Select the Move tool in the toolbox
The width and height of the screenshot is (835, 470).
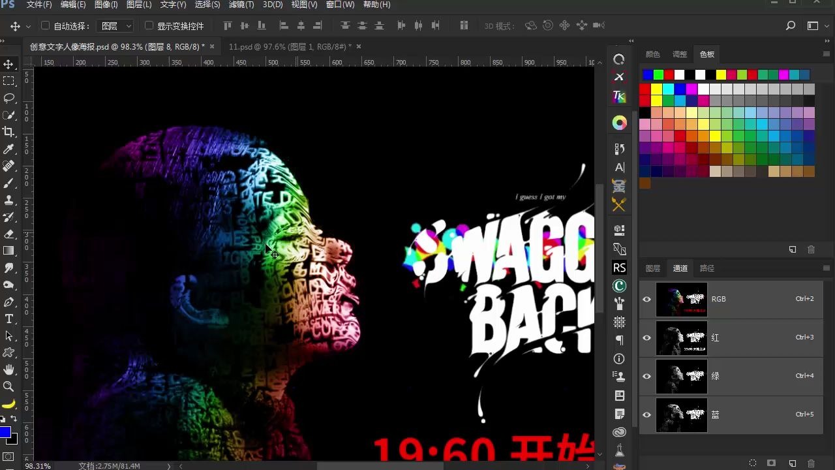tap(9, 64)
